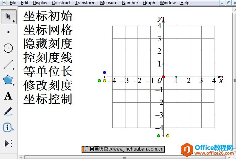This screenshot has width=236, height=159.
Task: Click the horizontal scrollbar thumb
Action: click(125, 158)
